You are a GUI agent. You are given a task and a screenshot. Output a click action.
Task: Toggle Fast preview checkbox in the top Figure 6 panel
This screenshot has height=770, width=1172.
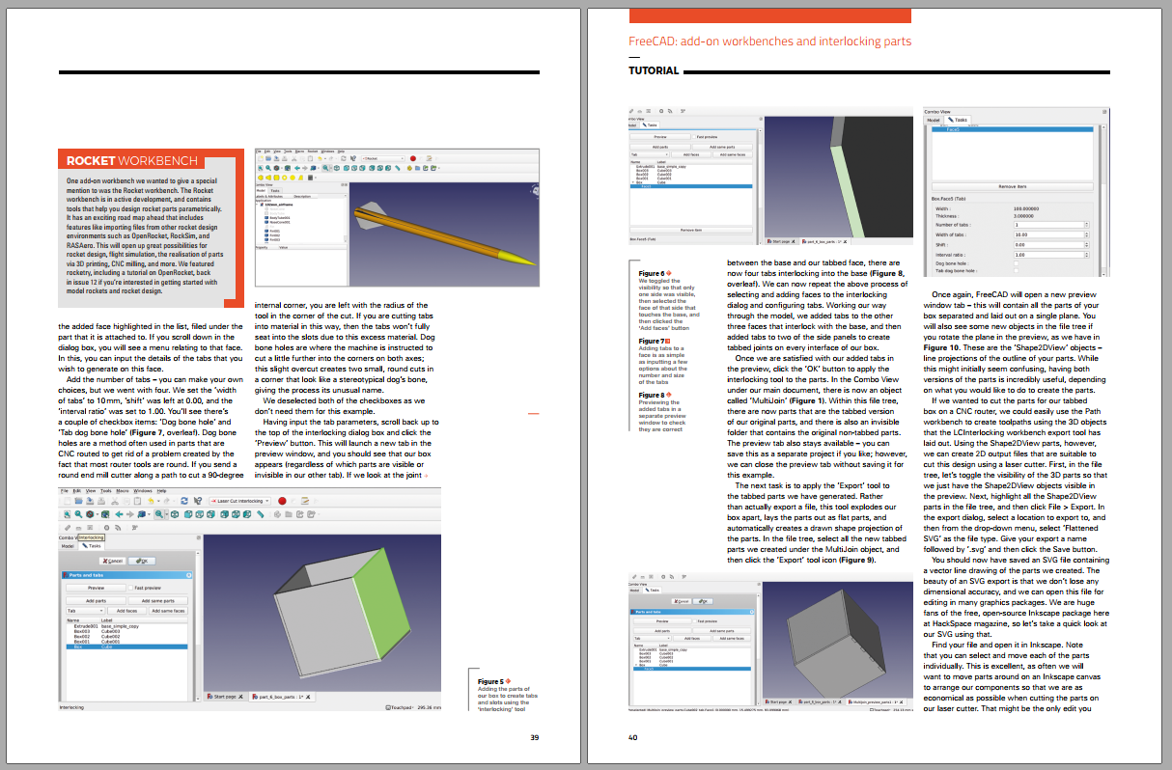click(x=693, y=137)
